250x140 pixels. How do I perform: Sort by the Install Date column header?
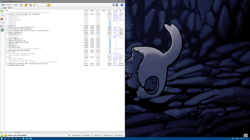click(x=92, y=11)
